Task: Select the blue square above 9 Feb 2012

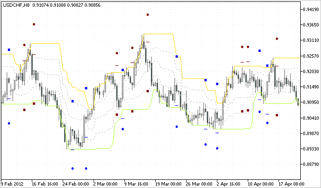Action: [x=9, y=50]
